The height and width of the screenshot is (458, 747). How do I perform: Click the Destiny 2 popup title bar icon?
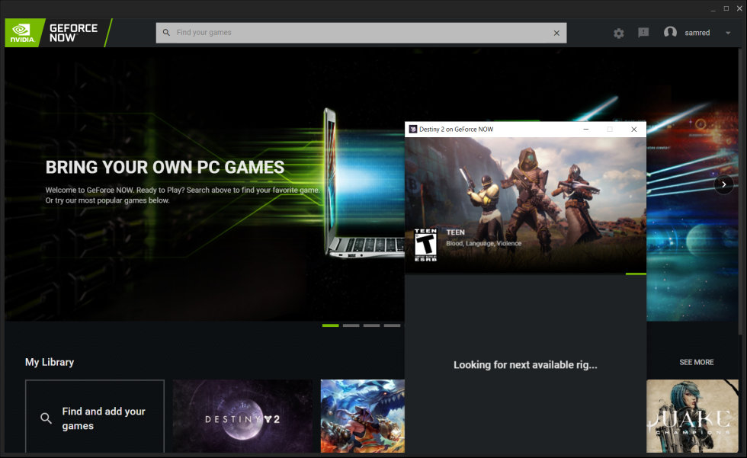click(413, 129)
